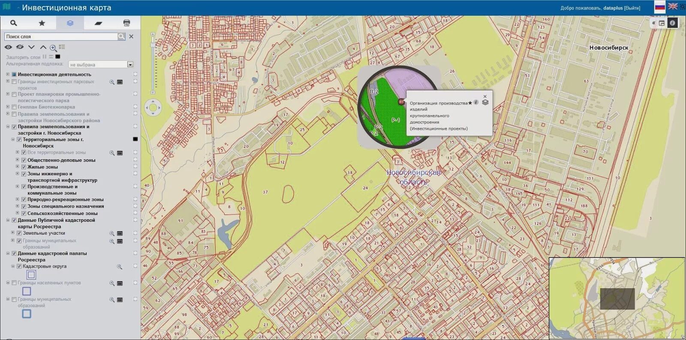This screenshot has width=686, height=340.
Task: Uncheck Зоны специального назначения layer
Action: (24, 206)
